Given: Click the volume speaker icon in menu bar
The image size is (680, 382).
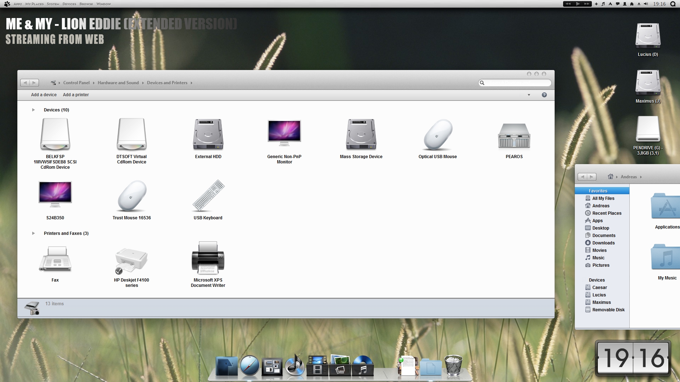Looking at the screenshot, I should point(646,4).
